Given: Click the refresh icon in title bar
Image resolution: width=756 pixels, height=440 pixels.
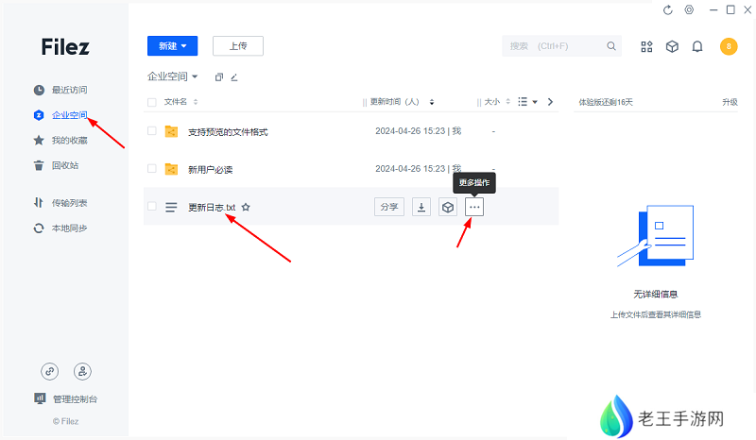Looking at the screenshot, I should [668, 10].
